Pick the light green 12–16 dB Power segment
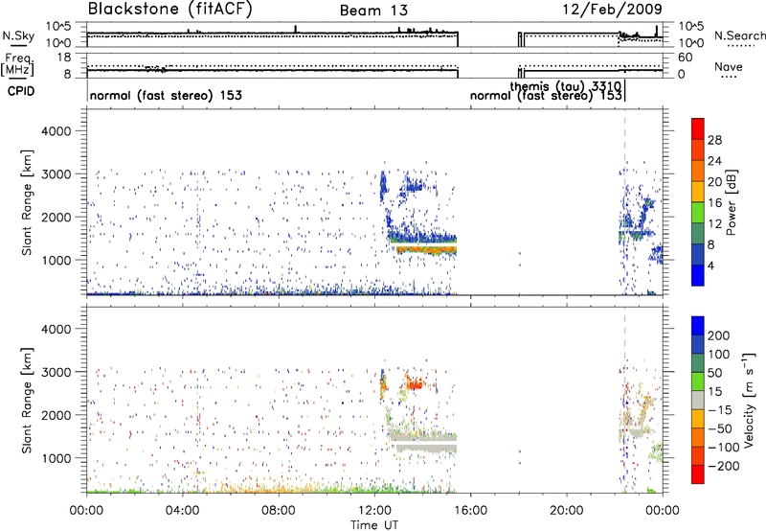 pos(698,213)
